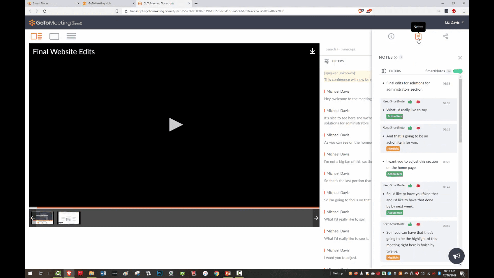Click Action Item tag on 02:38 note

click(x=395, y=116)
